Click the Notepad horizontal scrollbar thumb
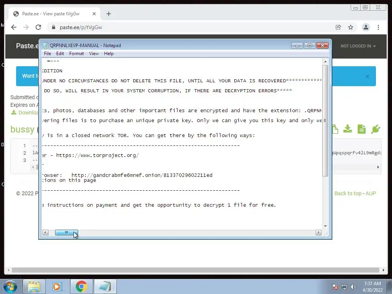Screen dimensions: 392x294 67,232
